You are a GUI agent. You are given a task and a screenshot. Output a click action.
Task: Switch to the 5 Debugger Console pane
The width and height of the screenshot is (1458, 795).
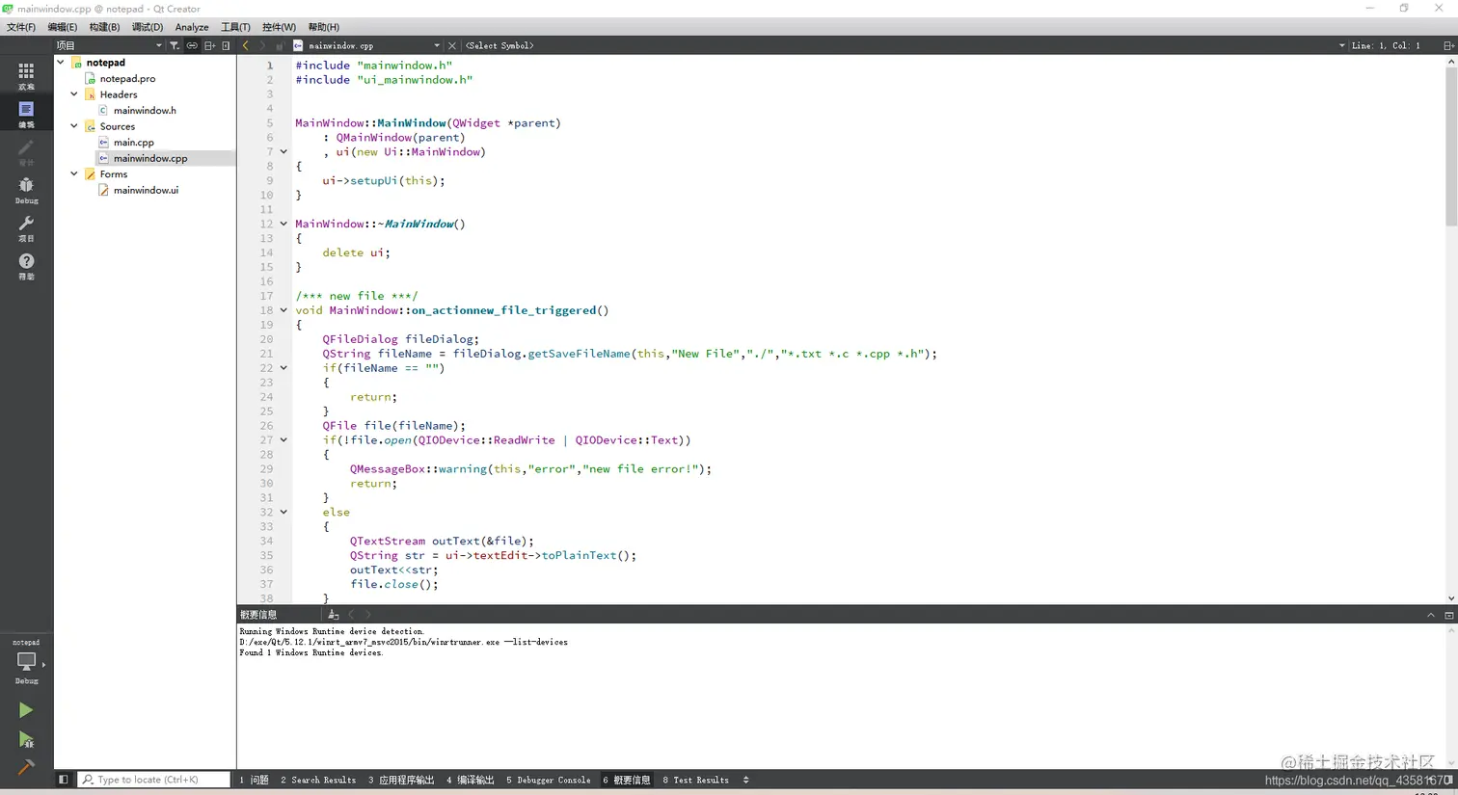549,780
